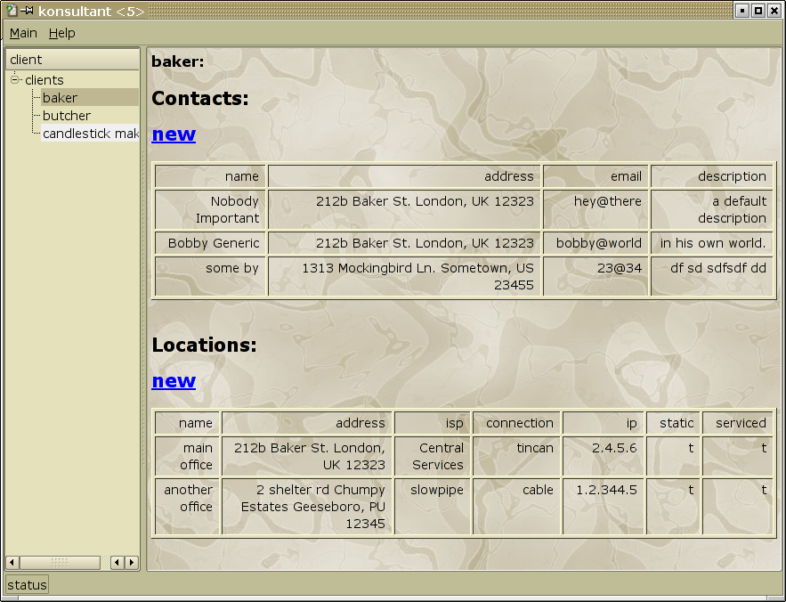Click Locations table 'connection' header
The image size is (786, 602).
519,423
